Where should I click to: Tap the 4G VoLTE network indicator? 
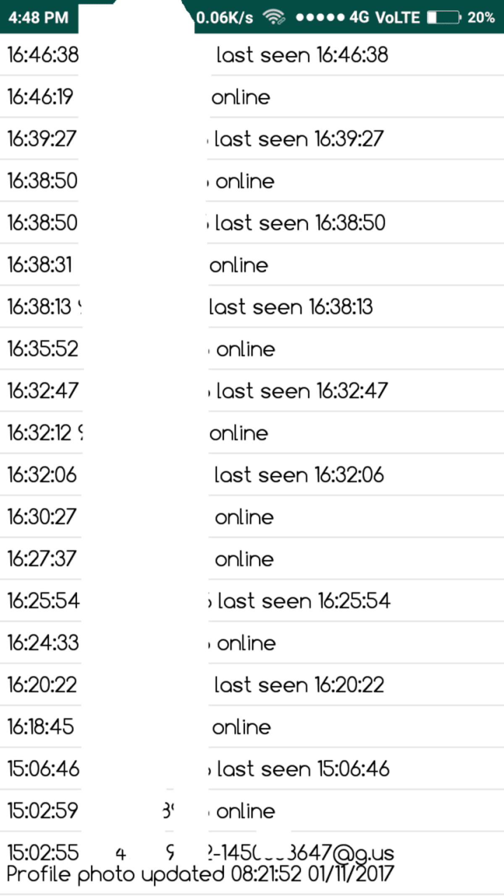click(x=384, y=17)
